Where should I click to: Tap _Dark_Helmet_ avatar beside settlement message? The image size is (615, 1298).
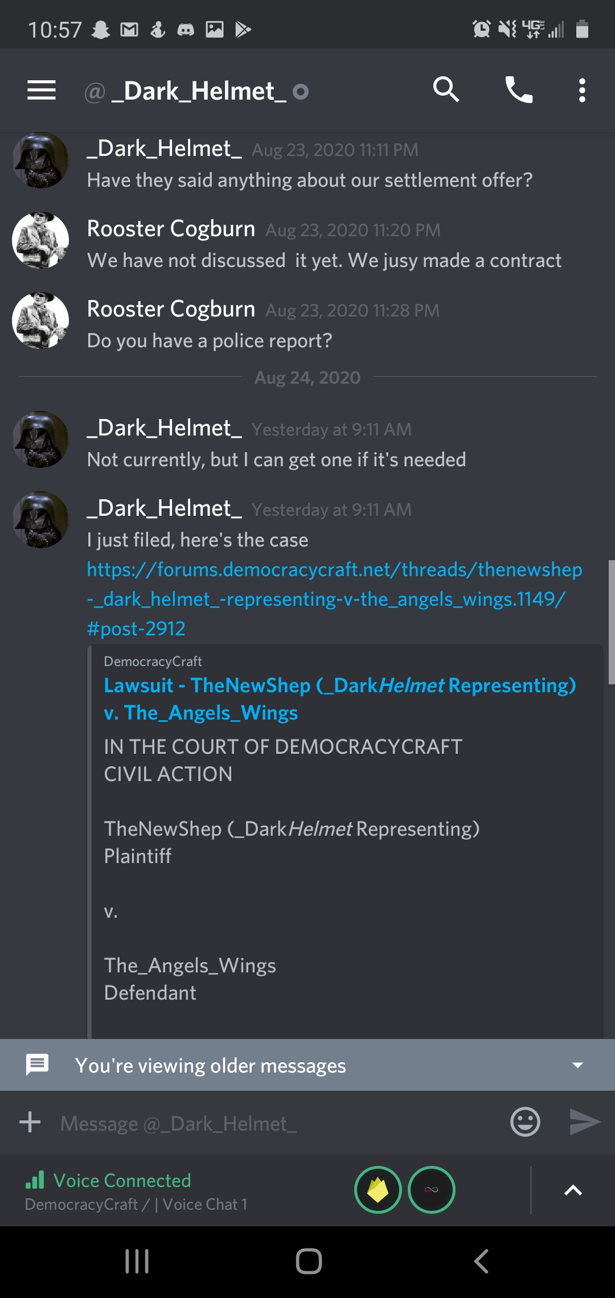(x=40, y=160)
